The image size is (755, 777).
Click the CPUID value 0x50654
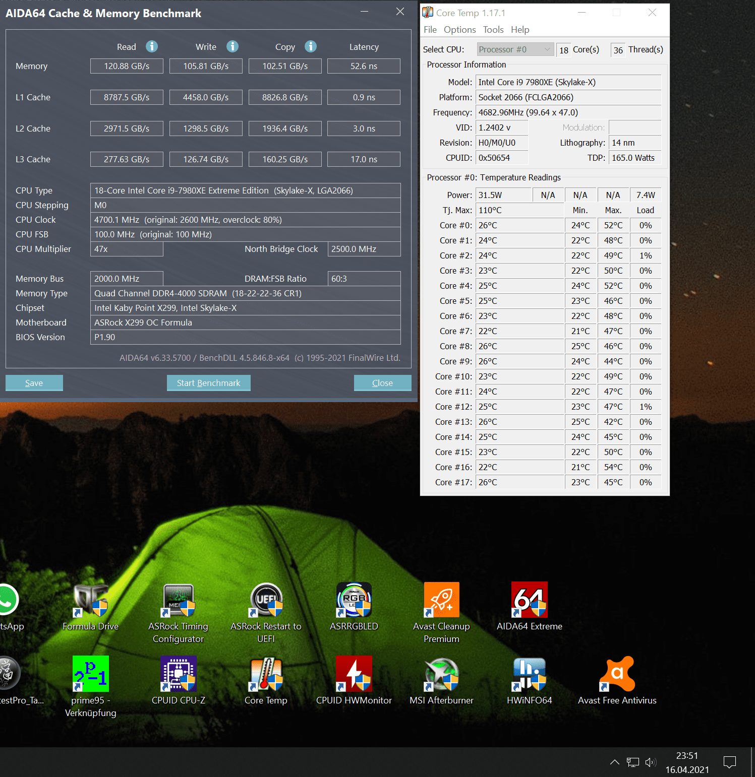click(x=502, y=158)
